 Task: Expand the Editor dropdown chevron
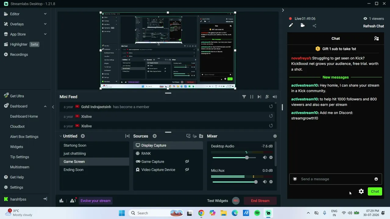coord(45,14)
